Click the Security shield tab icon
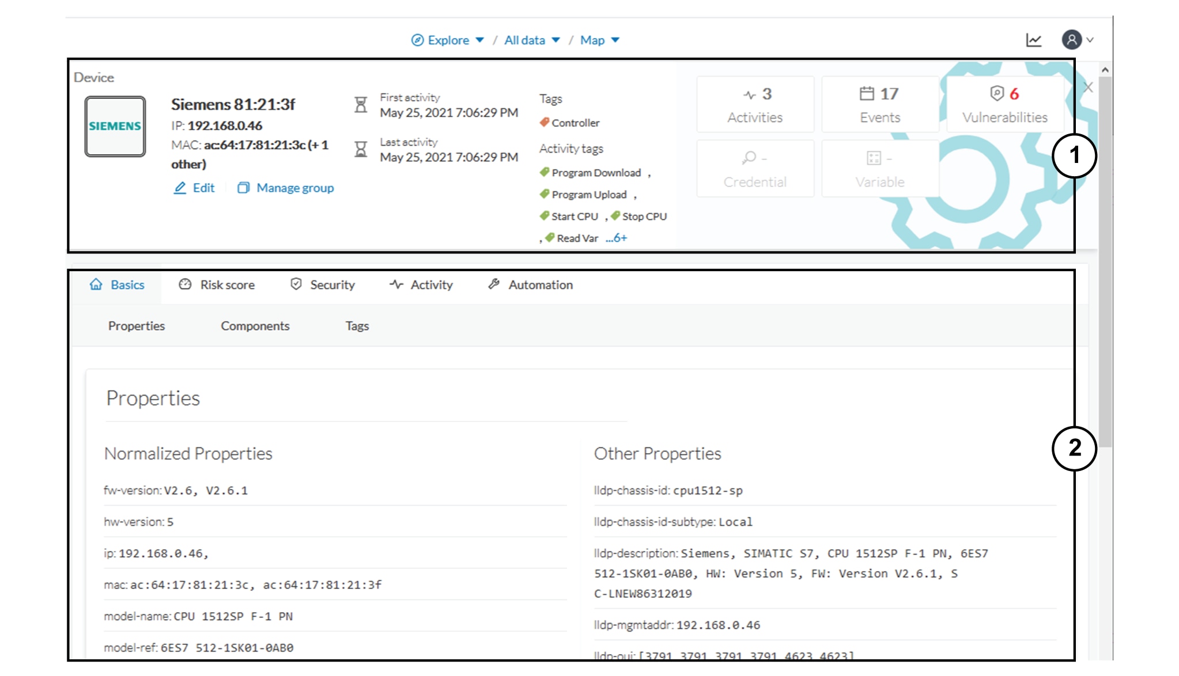Viewport: 1179px width, 676px height. [296, 284]
